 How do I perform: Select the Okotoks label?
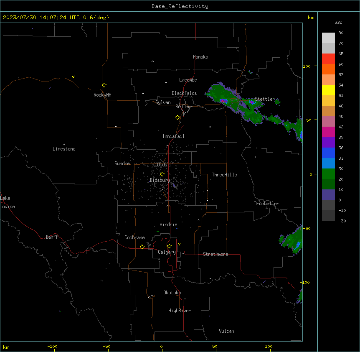point(172,293)
